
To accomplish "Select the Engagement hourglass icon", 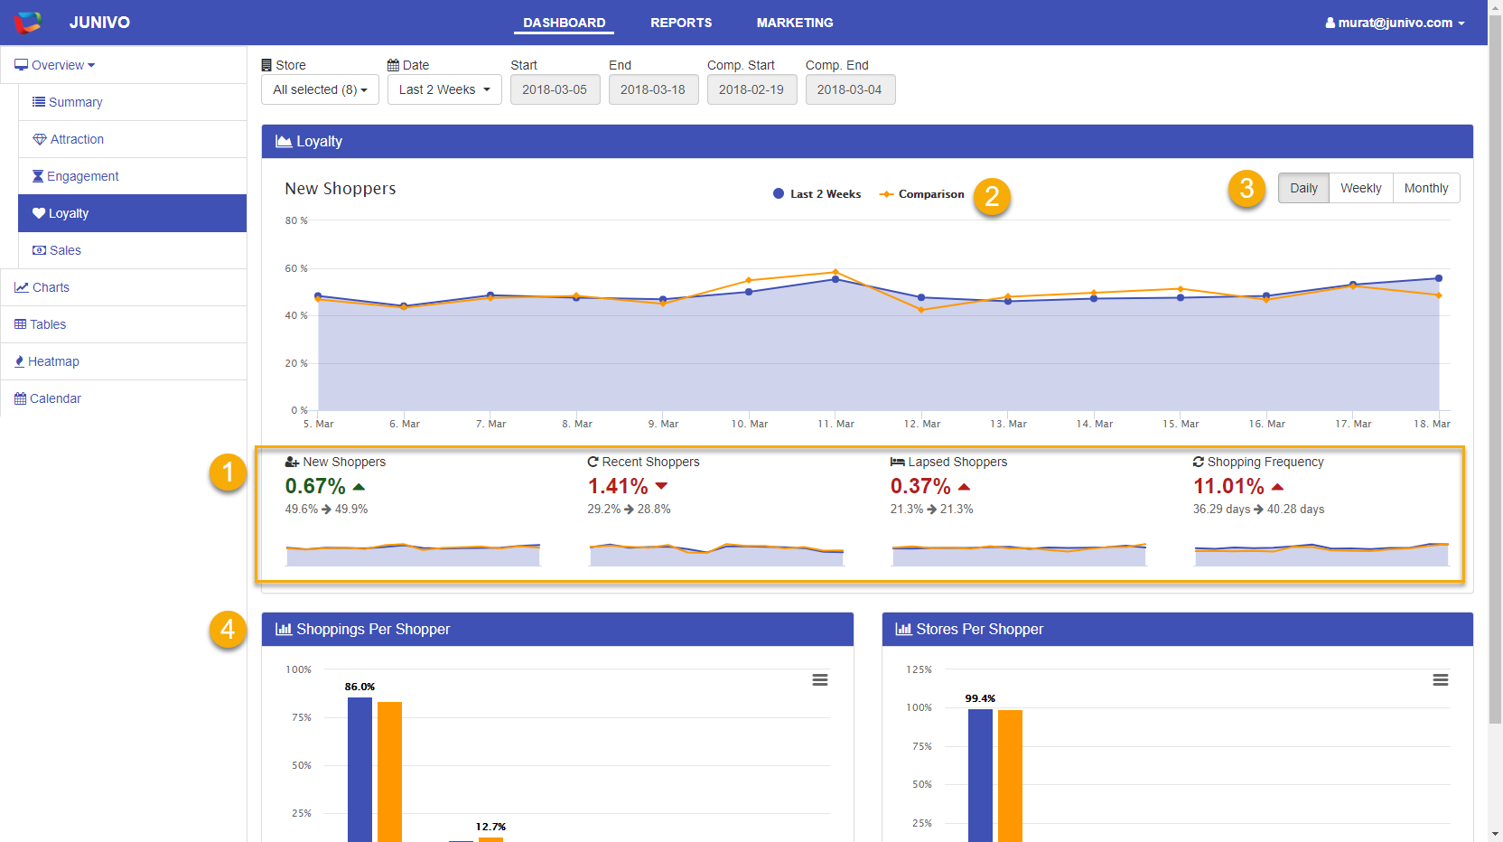I will coord(38,176).
